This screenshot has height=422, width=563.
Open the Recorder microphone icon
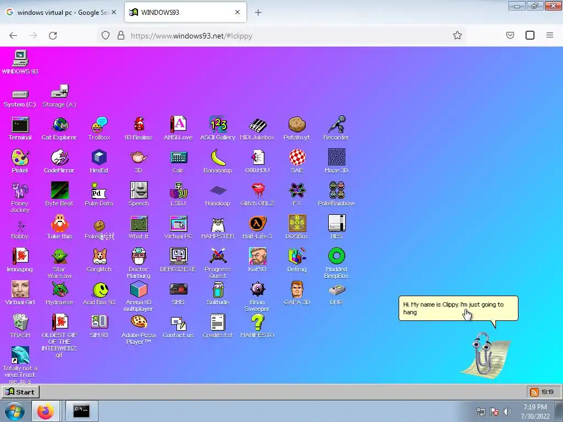(x=336, y=125)
